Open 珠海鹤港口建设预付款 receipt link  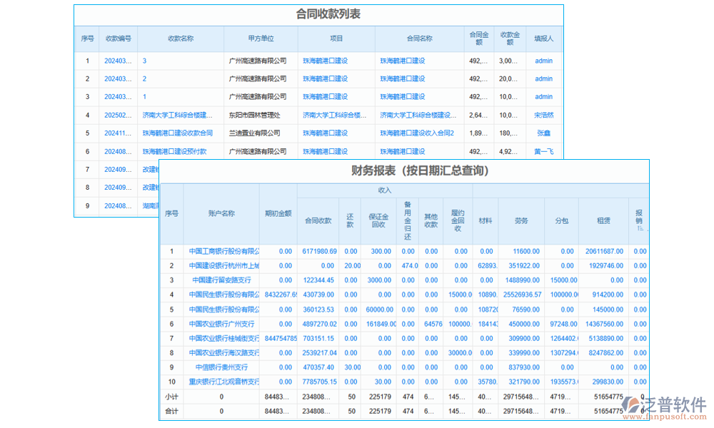174,151
